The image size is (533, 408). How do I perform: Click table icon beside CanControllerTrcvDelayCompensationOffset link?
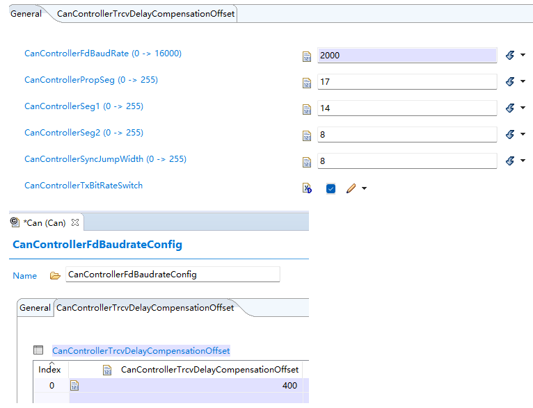coord(38,350)
